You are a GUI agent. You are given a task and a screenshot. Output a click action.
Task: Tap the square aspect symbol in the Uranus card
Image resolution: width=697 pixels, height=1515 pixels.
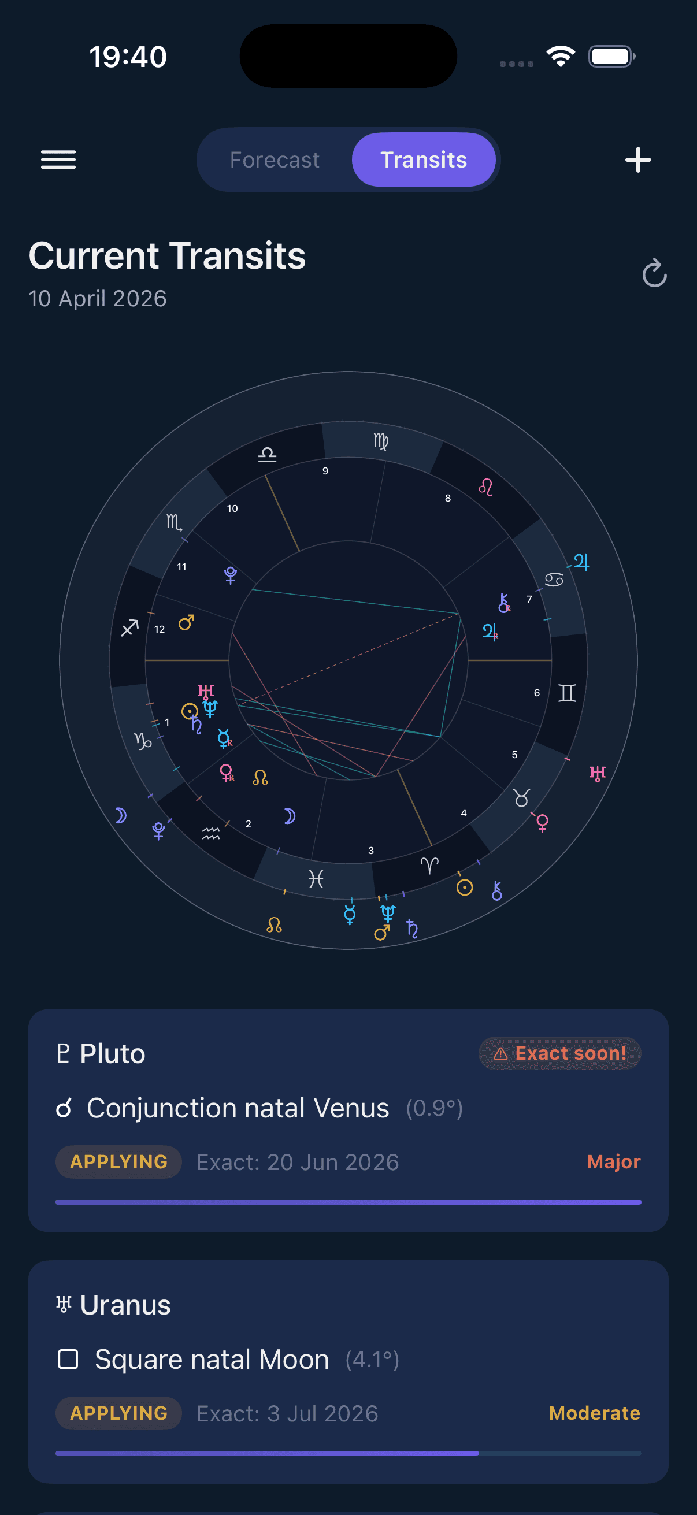point(69,1360)
